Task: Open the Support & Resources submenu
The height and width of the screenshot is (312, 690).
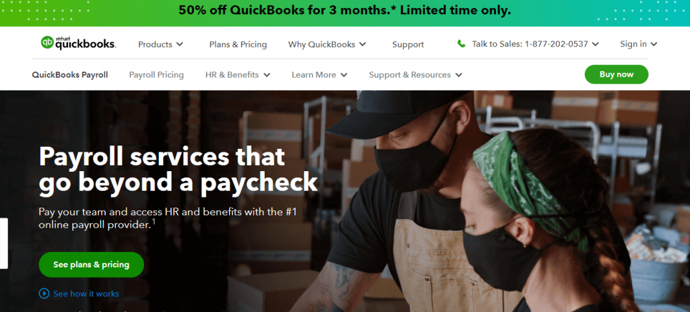Action: [x=415, y=75]
